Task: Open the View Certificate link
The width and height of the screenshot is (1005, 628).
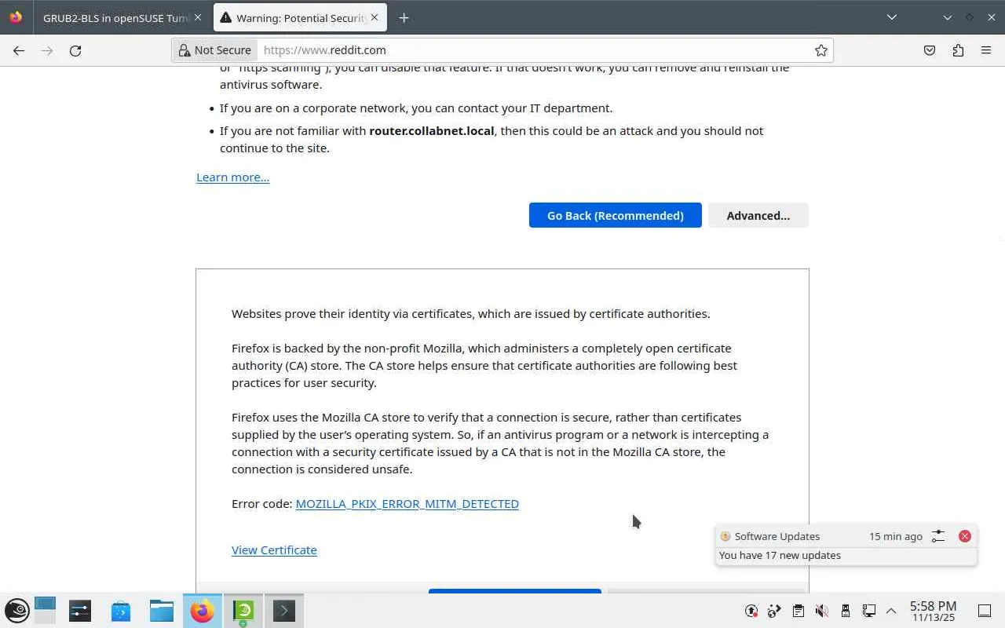Action: 274,550
